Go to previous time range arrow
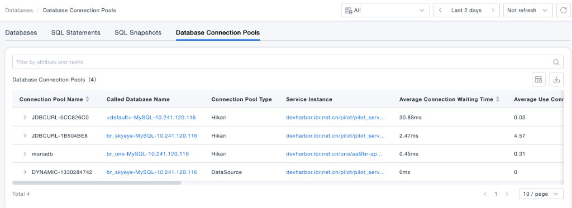572x208 pixels. click(x=440, y=11)
